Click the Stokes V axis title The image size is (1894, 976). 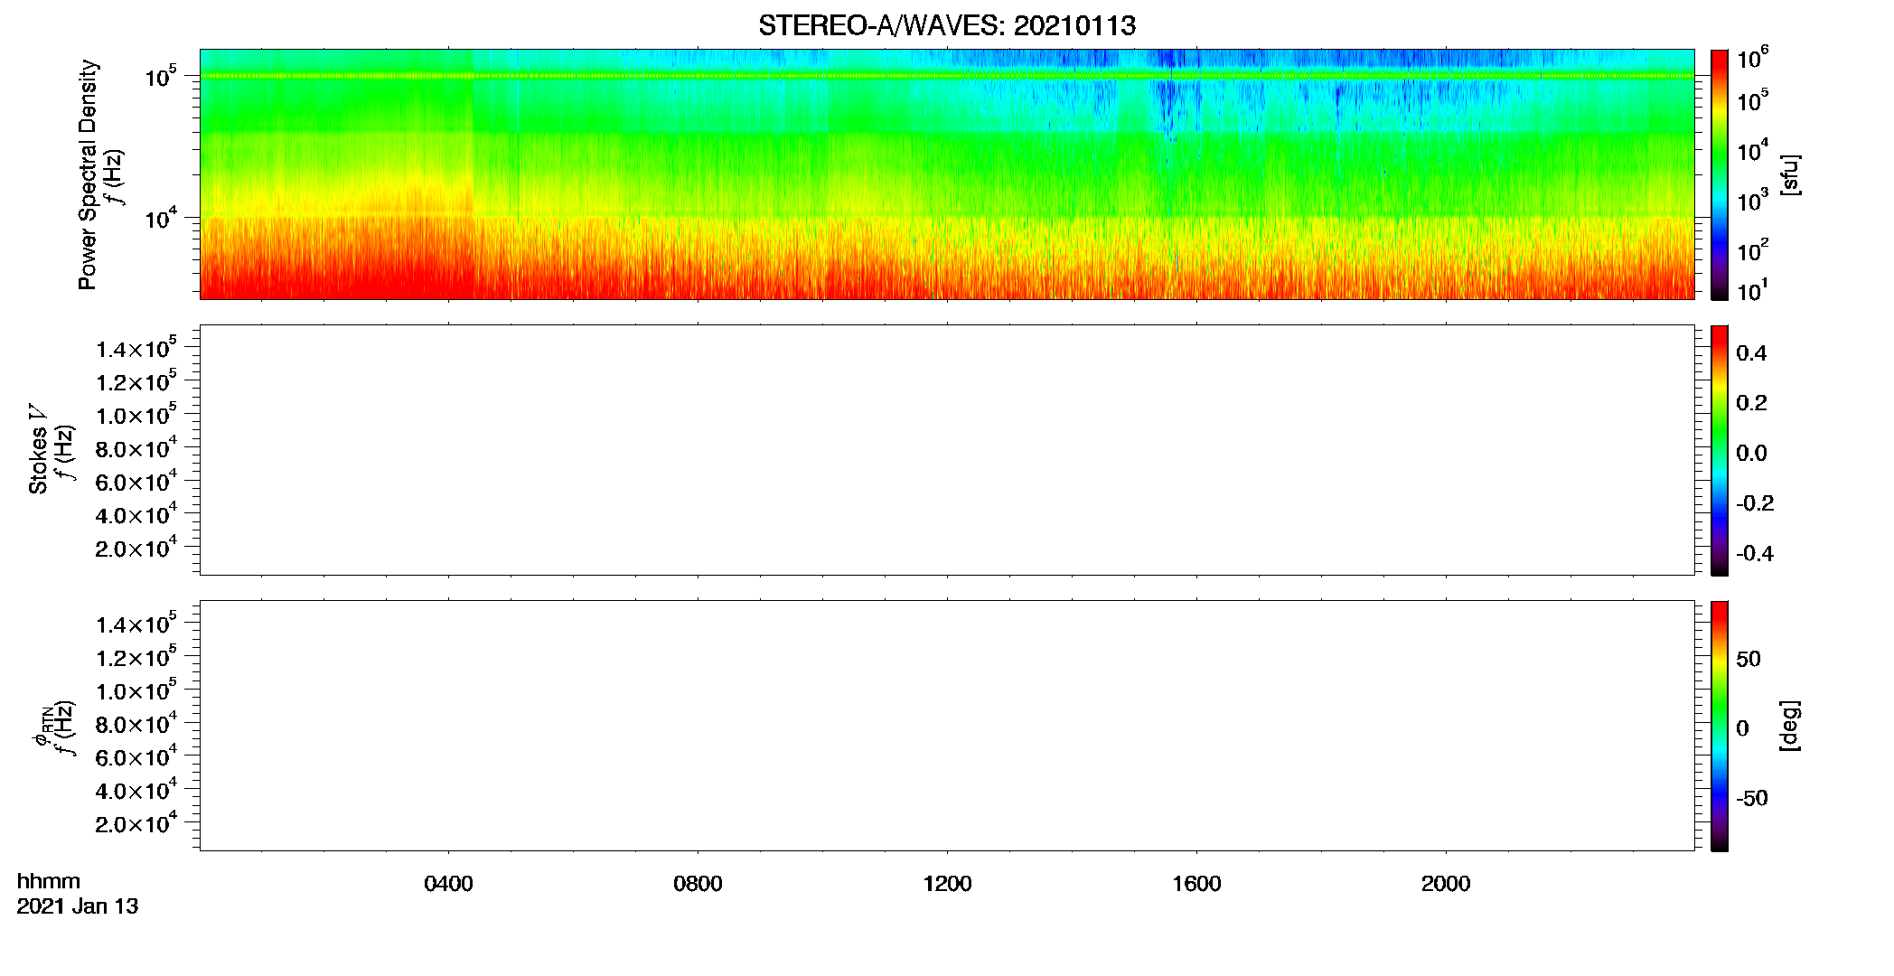39,449
